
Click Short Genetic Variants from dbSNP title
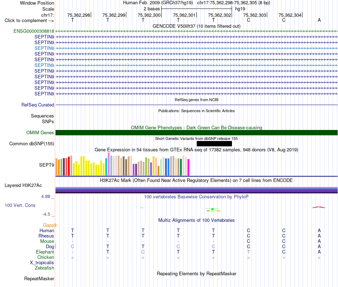(196, 139)
